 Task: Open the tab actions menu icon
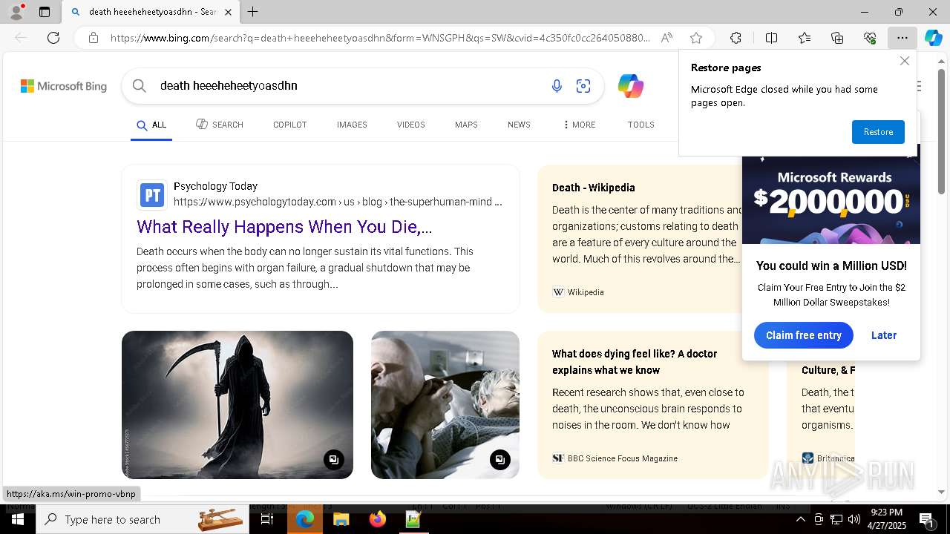pos(45,12)
